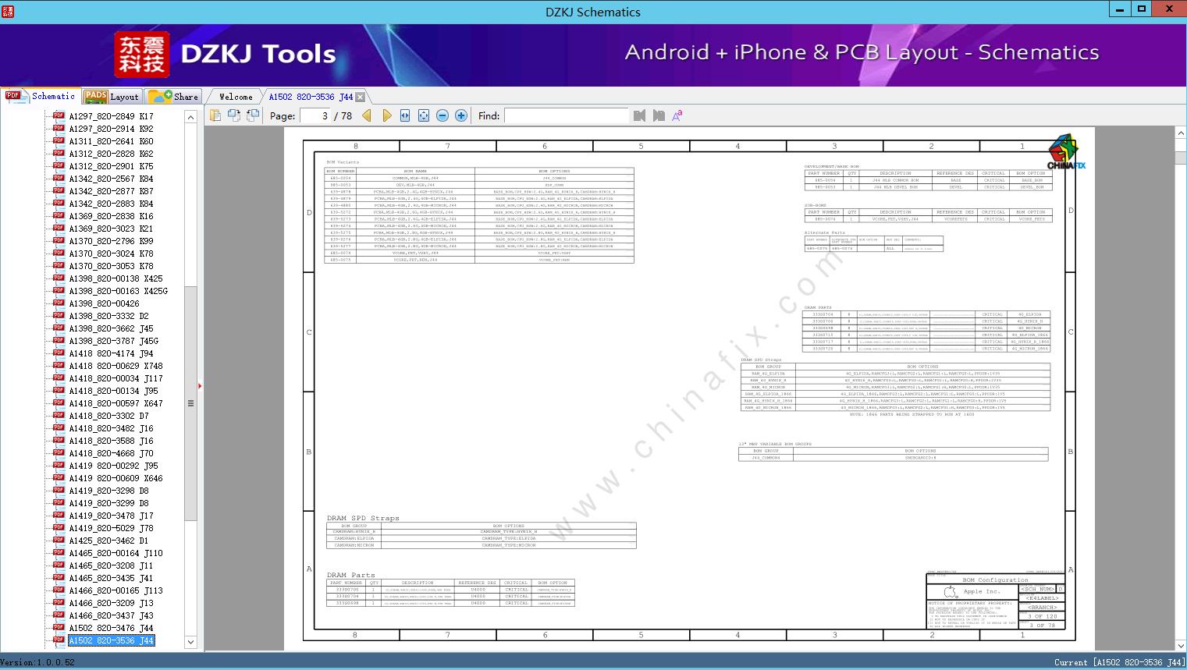This screenshot has width=1187, height=670.
Task: Zoom in with the plus icon
Action: point(461,115)
